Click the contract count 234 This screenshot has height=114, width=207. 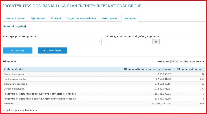point(202,79)
